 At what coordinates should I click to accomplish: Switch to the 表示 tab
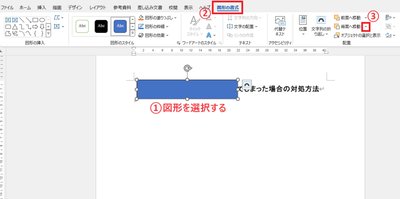pyautogui.click(x=189, y=7)
